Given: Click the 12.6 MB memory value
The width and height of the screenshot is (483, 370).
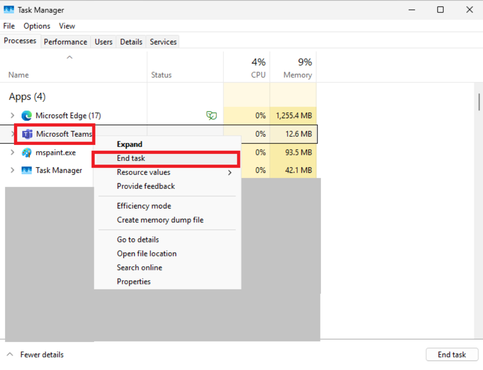Looking at the screenshot, I should point(298,134).
